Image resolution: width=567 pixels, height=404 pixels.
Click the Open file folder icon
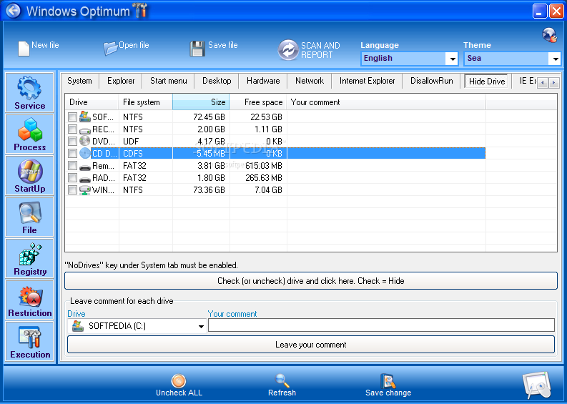click(110, 48)
